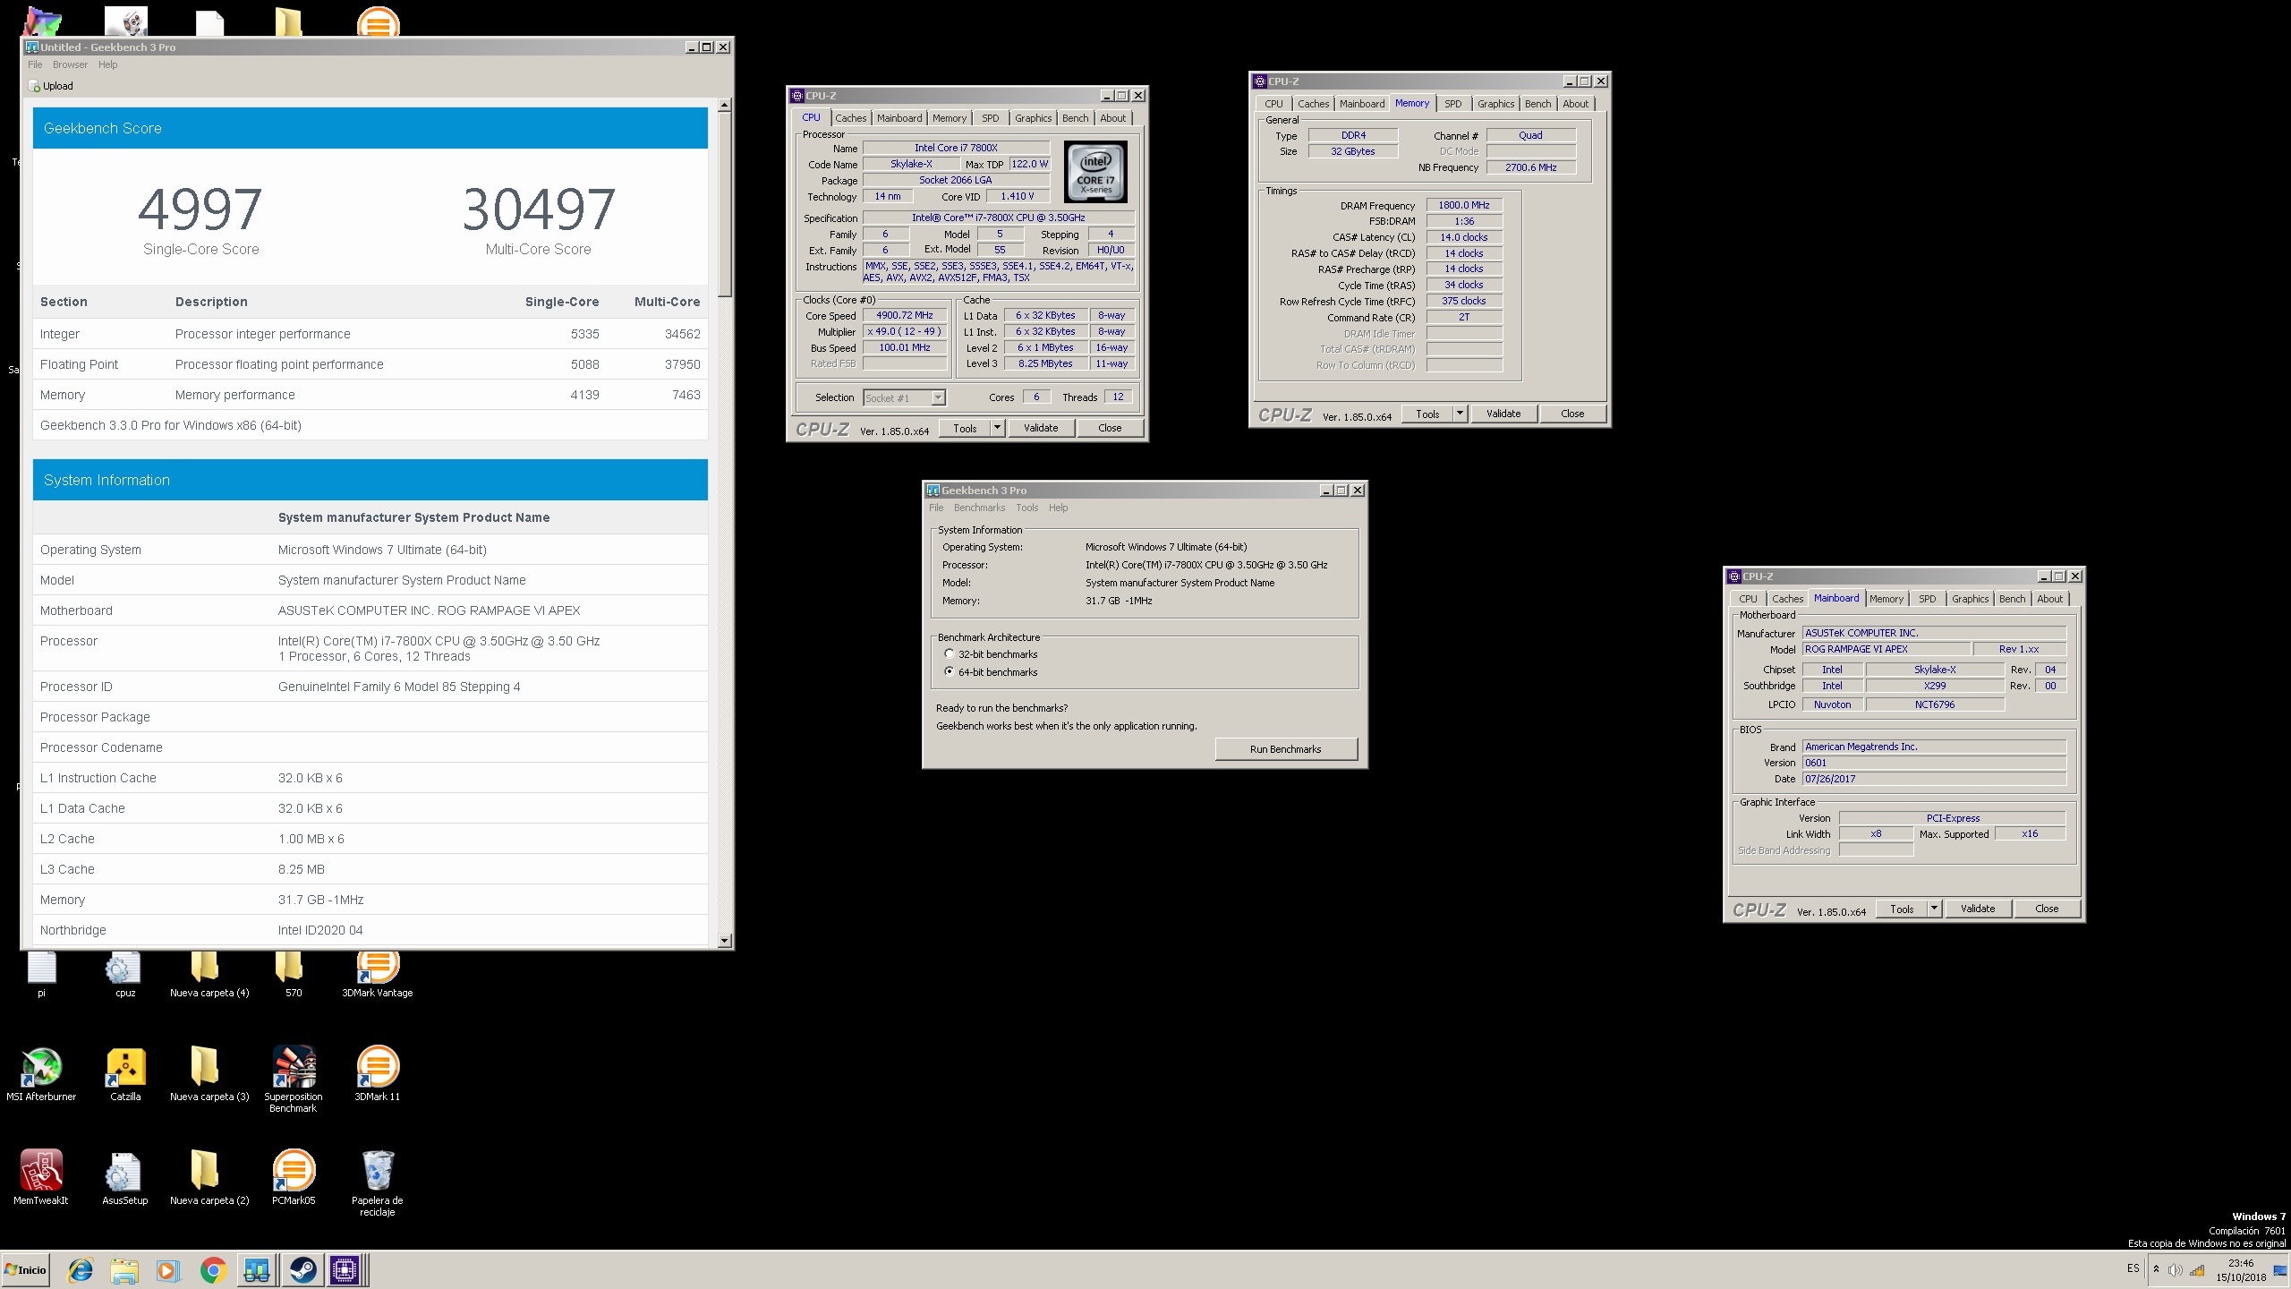This screenshot has width=2291, height=1289.
Task: Open Nueva carpeta (4) folder
Action: 209,974
